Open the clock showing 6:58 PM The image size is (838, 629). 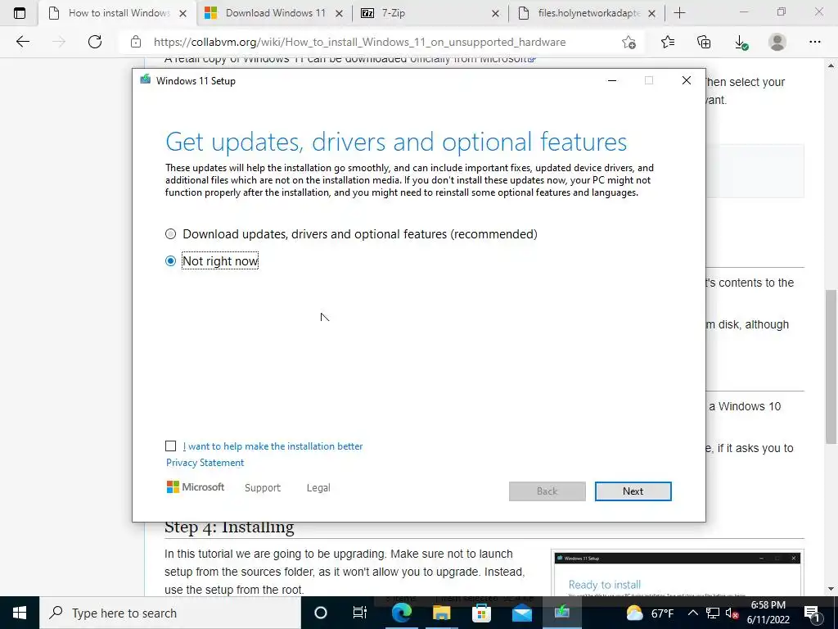(768, 613)
